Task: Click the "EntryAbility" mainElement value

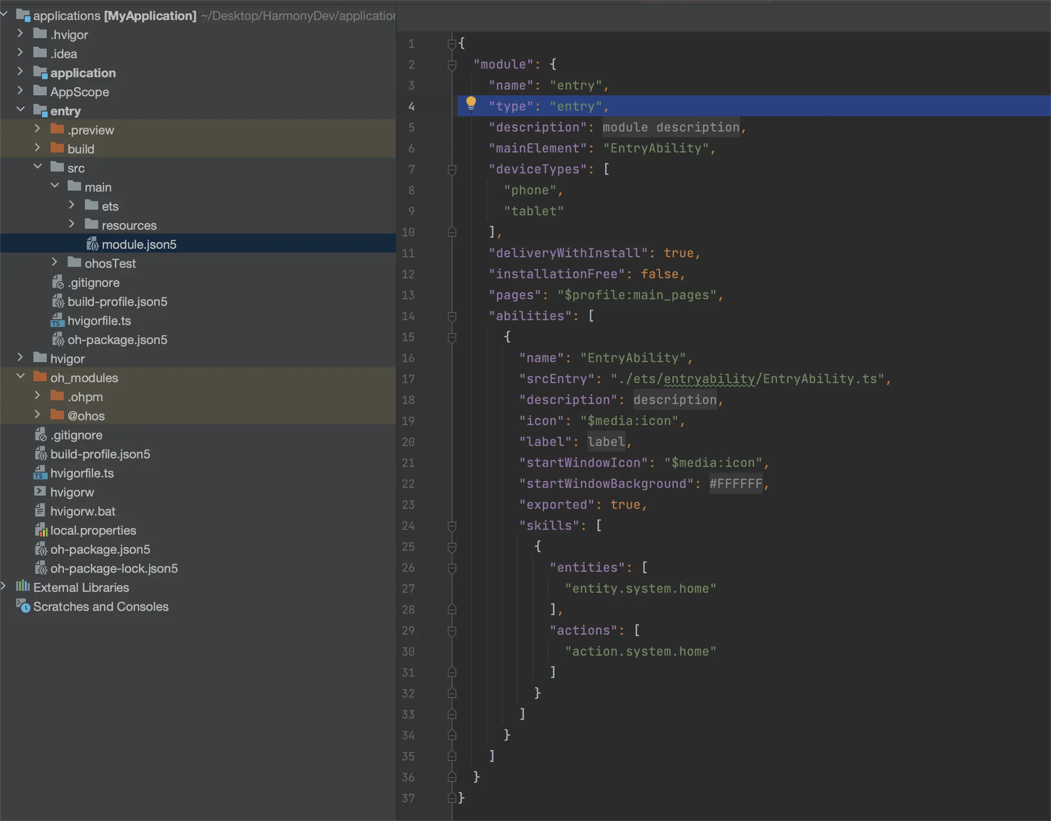Action: [656, 148]
